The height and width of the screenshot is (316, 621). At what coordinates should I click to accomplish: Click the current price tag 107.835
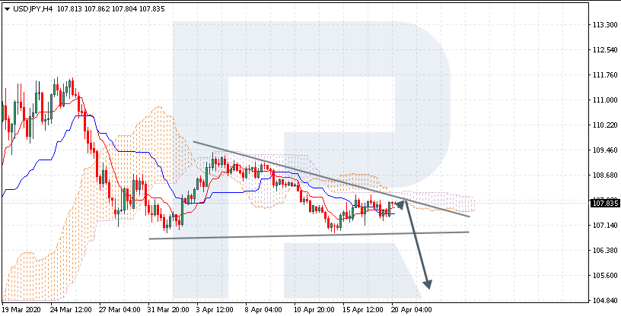click(604, 203)
